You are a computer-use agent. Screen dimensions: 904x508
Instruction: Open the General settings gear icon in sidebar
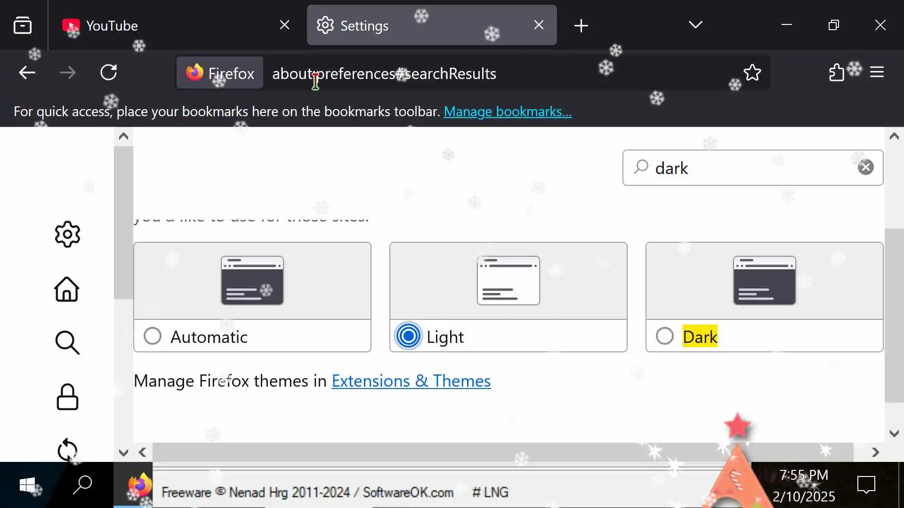[x=67, y=234]
